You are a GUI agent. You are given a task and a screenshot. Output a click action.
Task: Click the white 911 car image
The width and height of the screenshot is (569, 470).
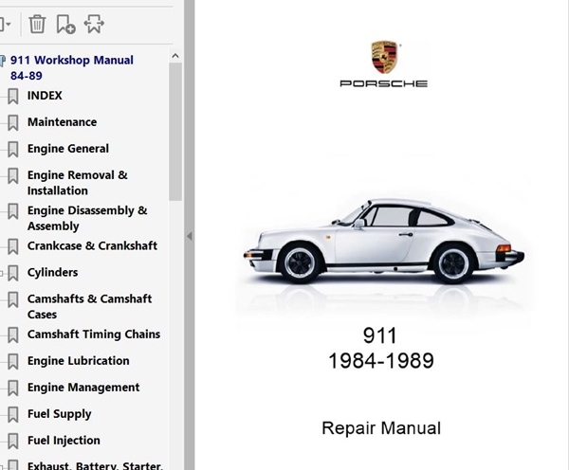pyautogui.click(x=383, y=242)
